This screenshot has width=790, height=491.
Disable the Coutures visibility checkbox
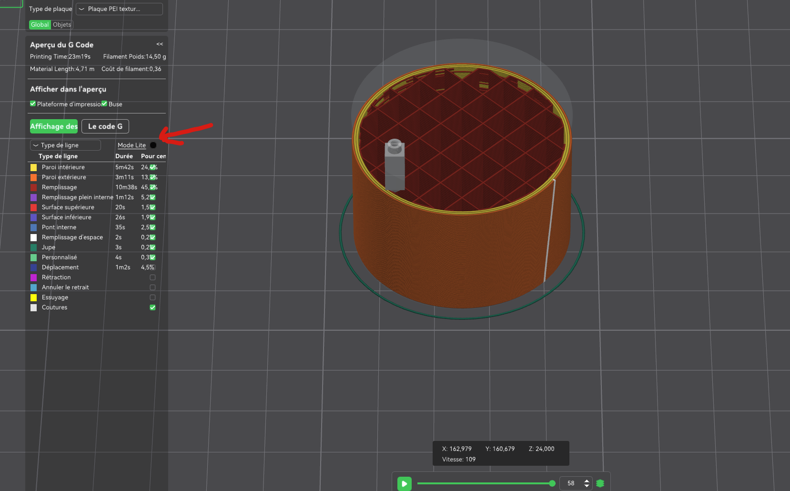tap(152, 307)
